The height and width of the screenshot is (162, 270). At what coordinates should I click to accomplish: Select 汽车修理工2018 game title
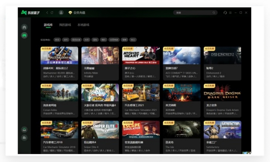tap(53, 142)
